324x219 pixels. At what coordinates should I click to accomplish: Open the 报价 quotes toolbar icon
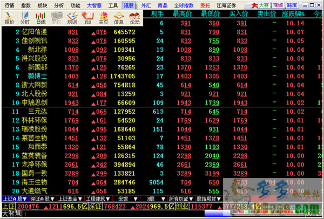coord(9,18)
